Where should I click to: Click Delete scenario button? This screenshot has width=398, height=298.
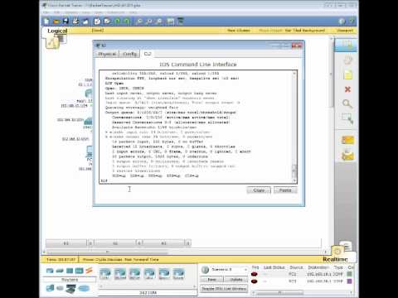[x=236, y=280]
